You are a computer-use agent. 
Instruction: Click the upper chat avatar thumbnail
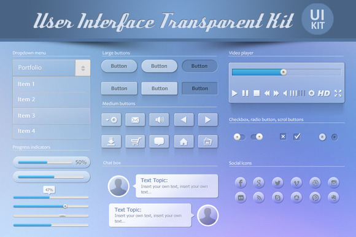118,186
